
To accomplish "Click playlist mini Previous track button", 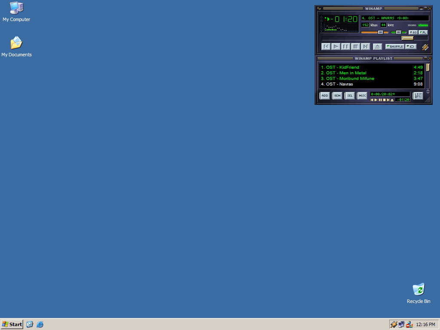I will [x=372, y=100].
